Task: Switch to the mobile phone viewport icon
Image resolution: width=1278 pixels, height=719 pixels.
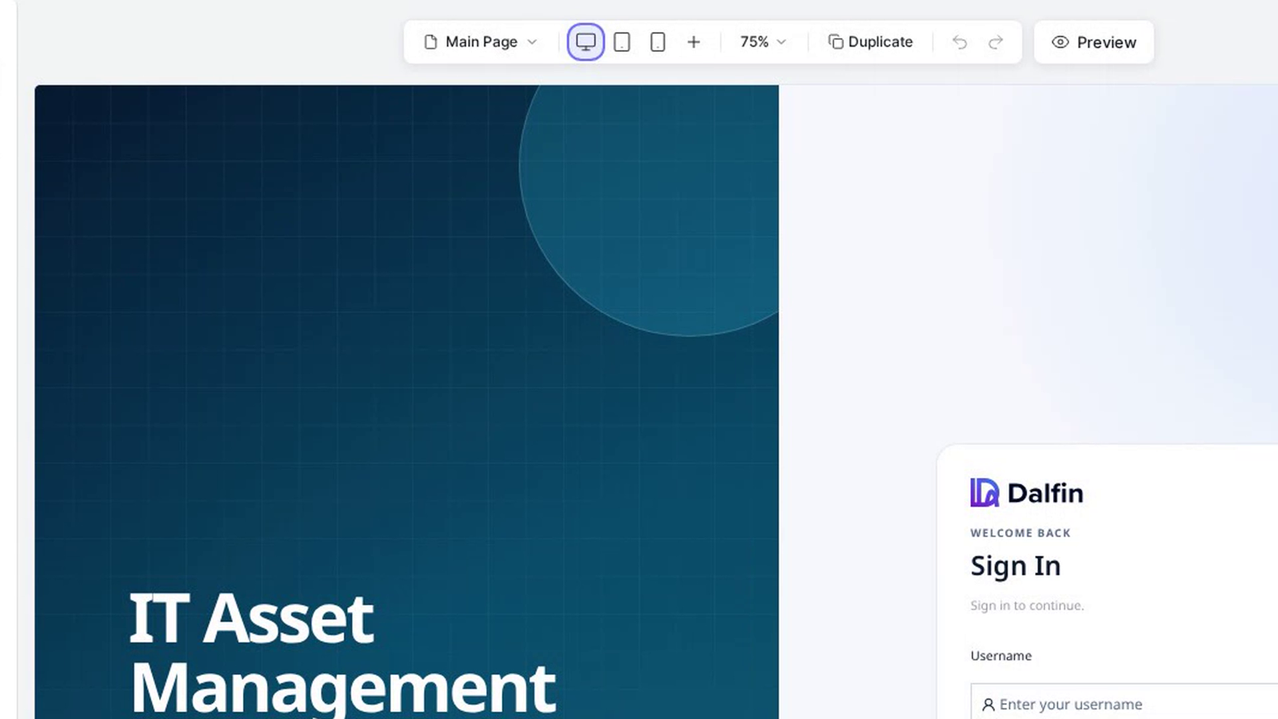Action: (658, 42)
